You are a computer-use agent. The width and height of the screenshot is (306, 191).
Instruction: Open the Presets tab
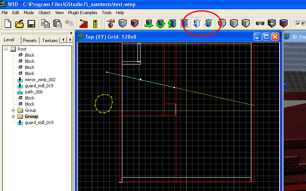(30, 41)
